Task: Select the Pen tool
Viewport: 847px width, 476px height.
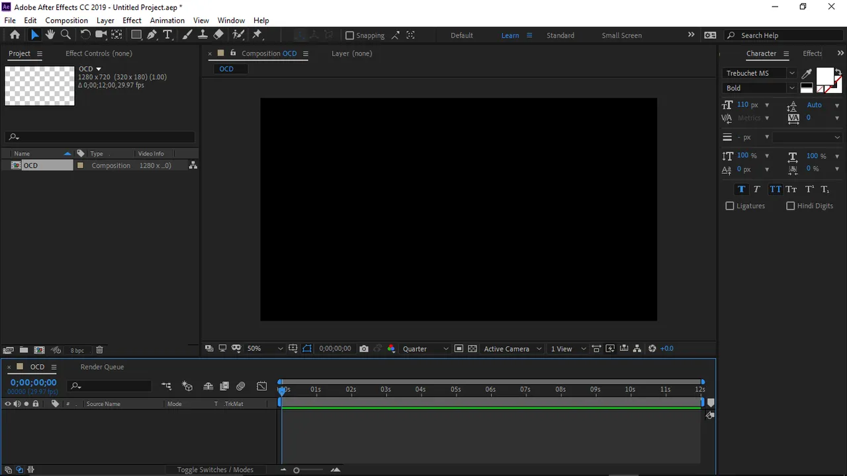Action: (152, 35)
